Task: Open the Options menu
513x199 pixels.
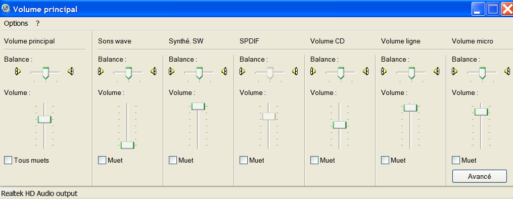Action: pos(16,24)
